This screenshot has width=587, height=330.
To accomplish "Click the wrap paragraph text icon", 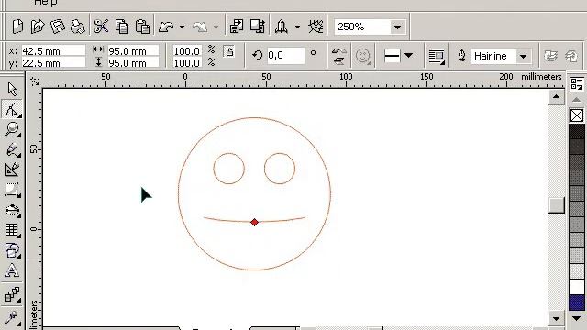I will click(x=437, y=56).
